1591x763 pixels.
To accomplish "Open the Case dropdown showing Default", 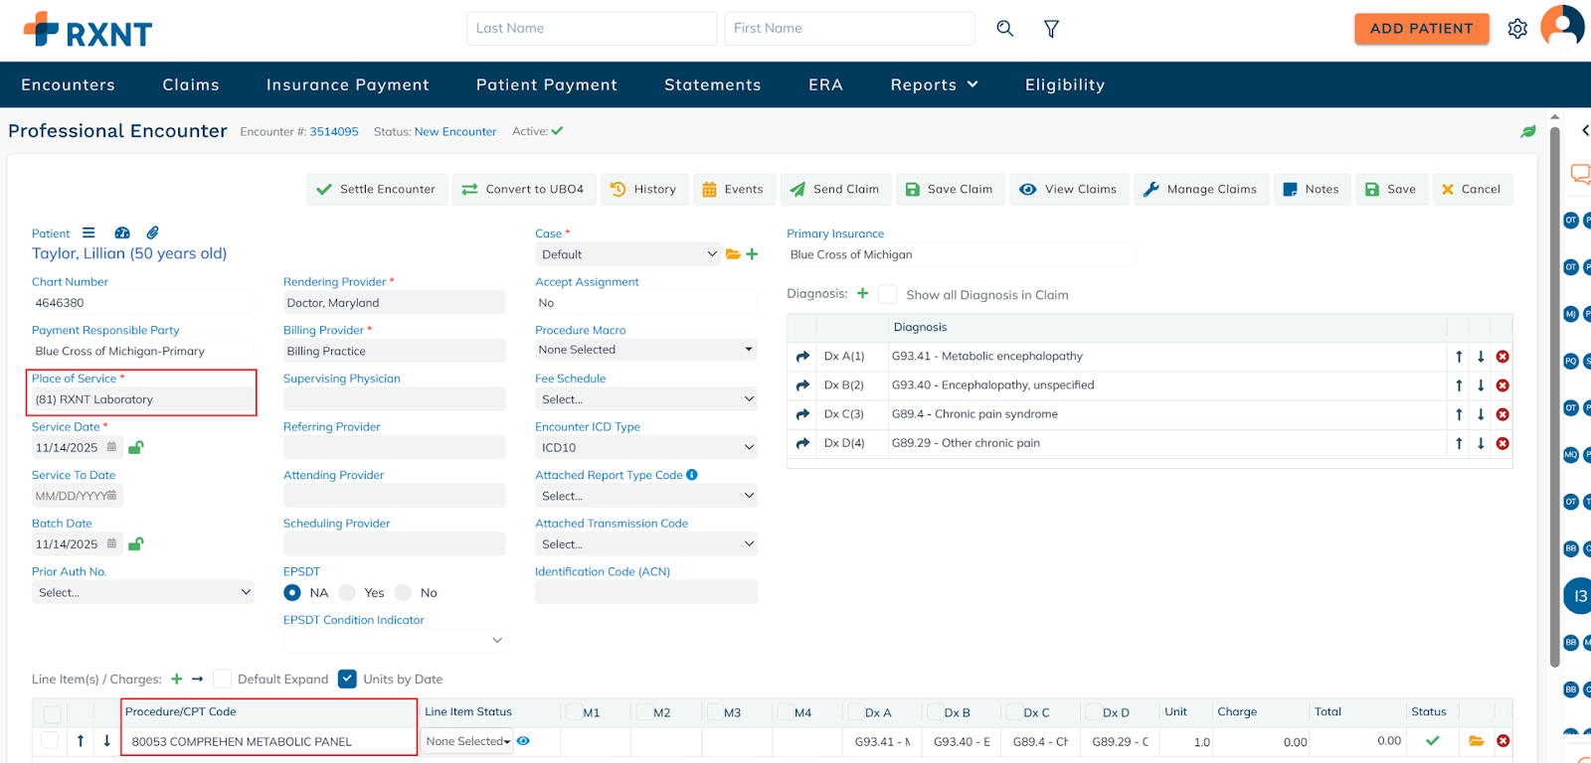I will coord(626,254).
